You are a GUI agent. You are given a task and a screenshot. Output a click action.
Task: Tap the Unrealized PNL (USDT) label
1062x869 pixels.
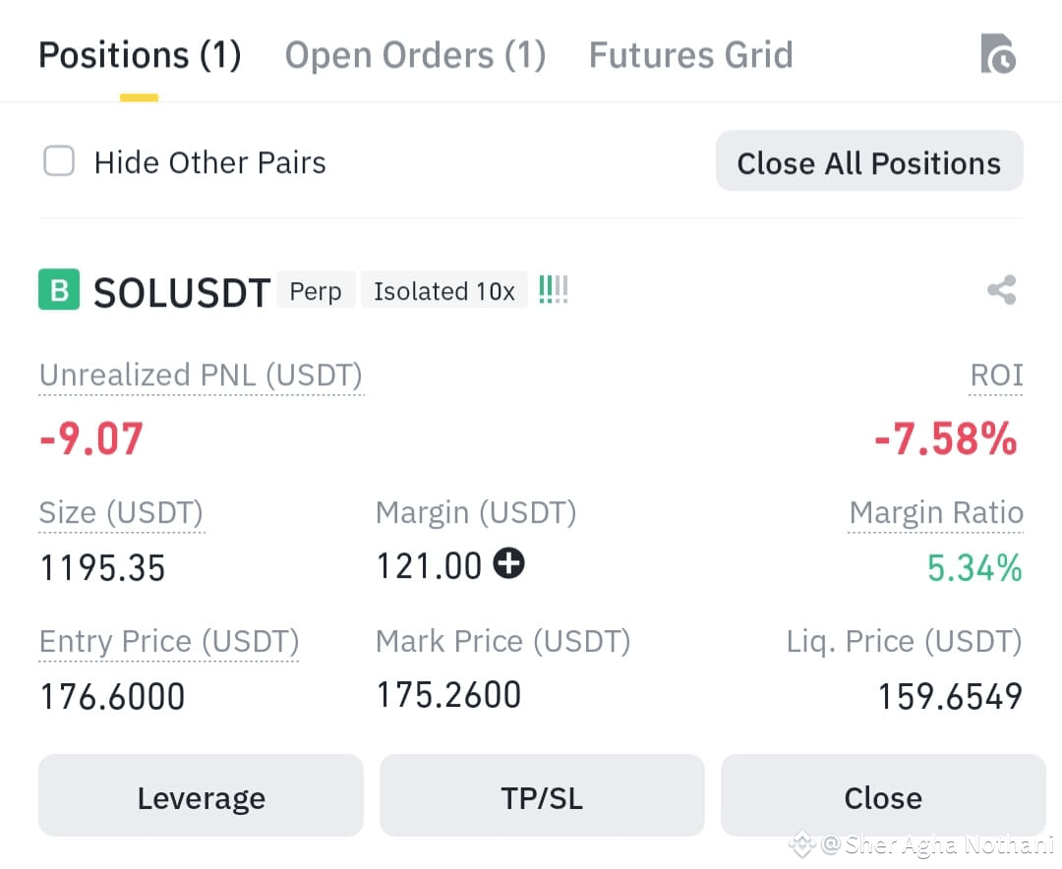pyautogui.click(x=202, y=376)
